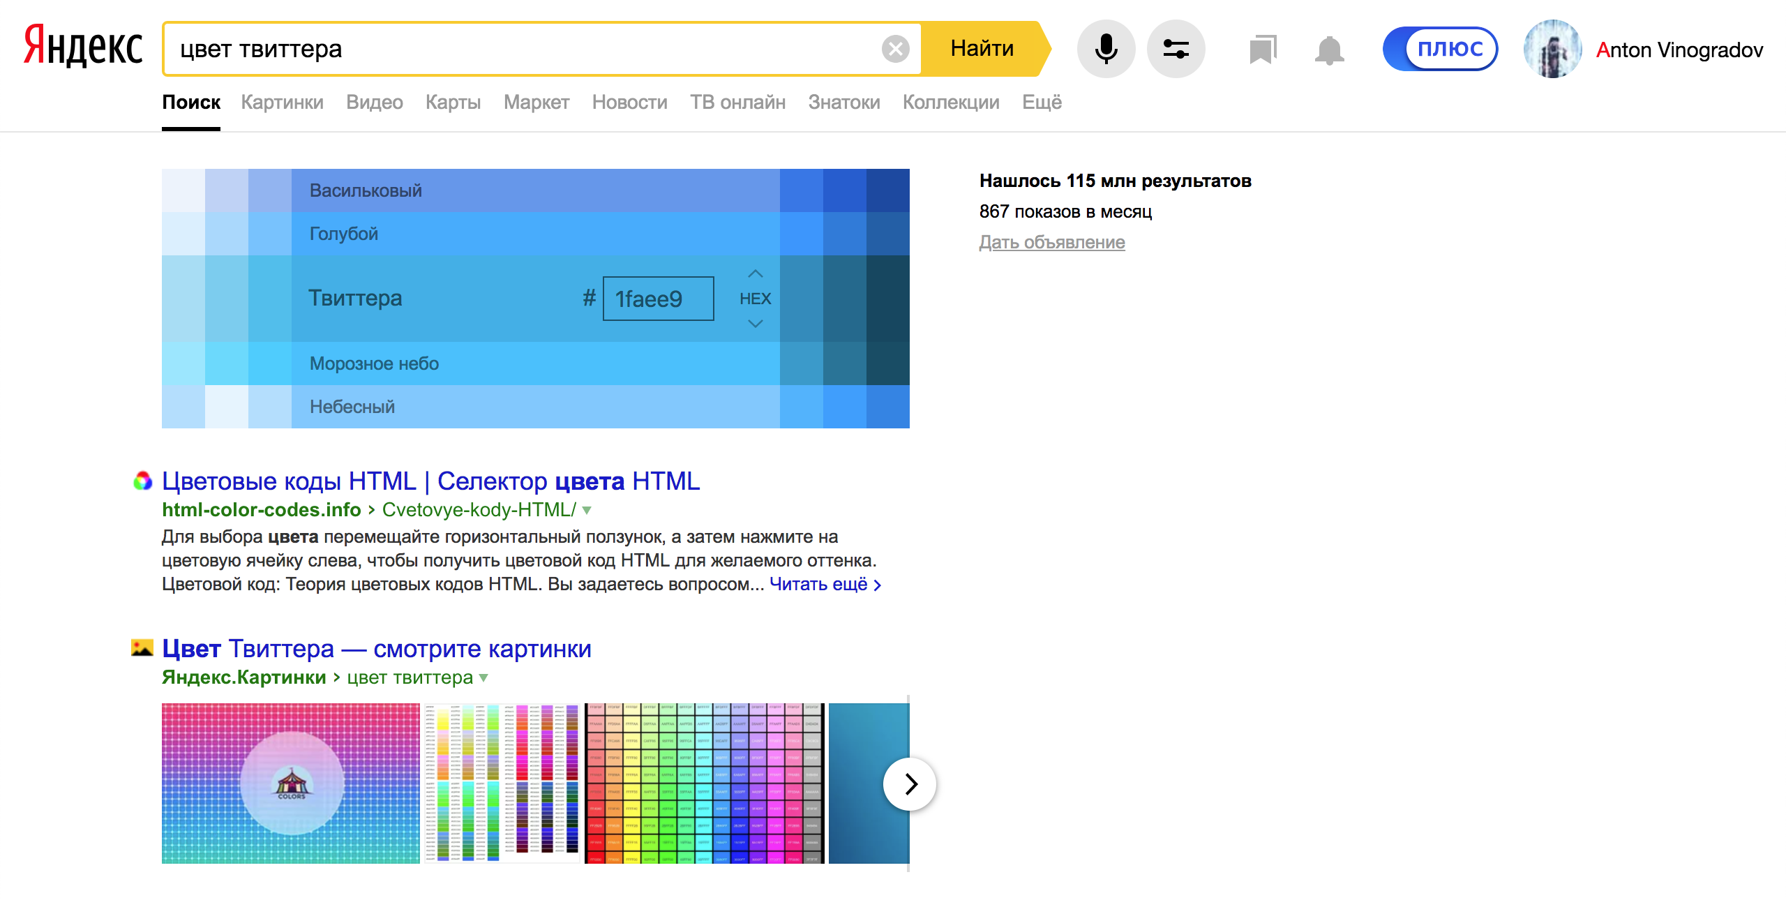Select the Поиск tab
Viewport: 1786px width, 900px height.
(x=191, y=102)
